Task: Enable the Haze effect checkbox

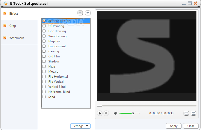Action: [44, 66]
